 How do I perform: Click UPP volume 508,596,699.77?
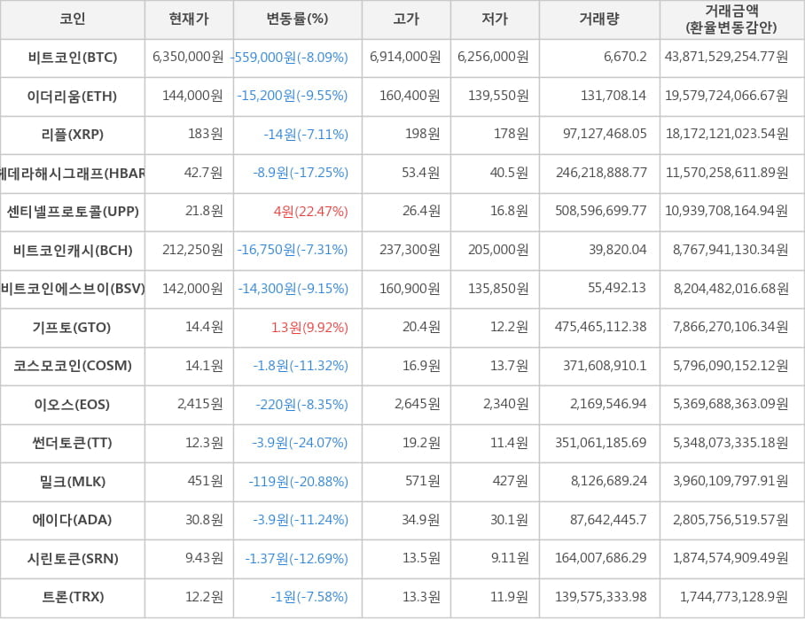click(601, 211)
